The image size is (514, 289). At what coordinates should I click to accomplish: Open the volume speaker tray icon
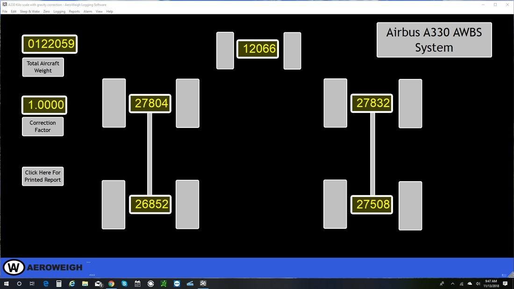478,283
